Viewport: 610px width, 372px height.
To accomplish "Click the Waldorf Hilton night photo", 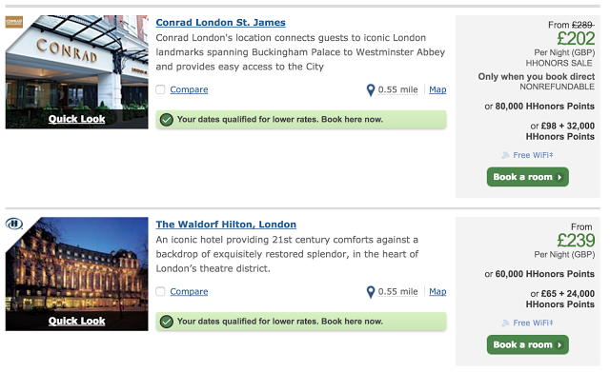I will click(76, 266).
